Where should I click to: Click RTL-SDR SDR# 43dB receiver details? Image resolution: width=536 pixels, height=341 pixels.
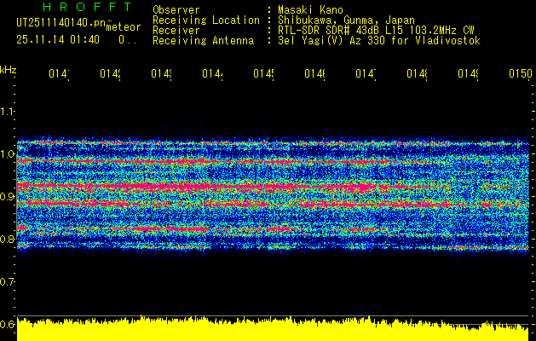376,31
